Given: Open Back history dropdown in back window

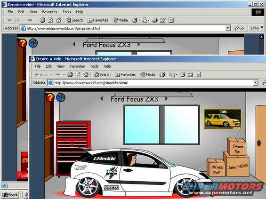Looking at the screenshot, I should (24, 20).
